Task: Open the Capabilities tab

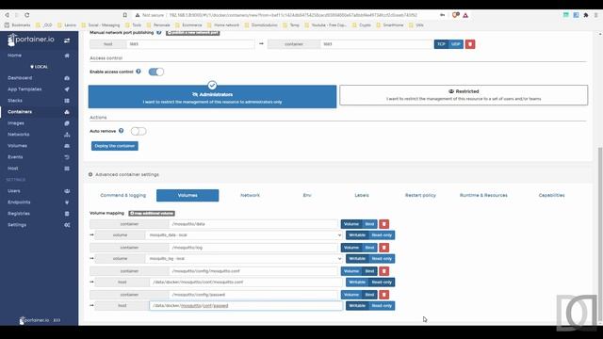Action: pos(551,195)
